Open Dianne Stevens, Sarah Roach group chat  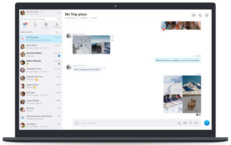pos(40,118)
